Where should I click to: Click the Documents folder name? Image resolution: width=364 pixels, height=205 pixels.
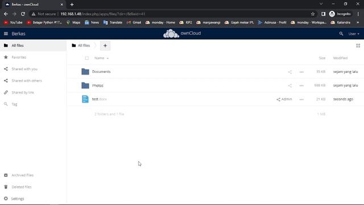(101, 72)
